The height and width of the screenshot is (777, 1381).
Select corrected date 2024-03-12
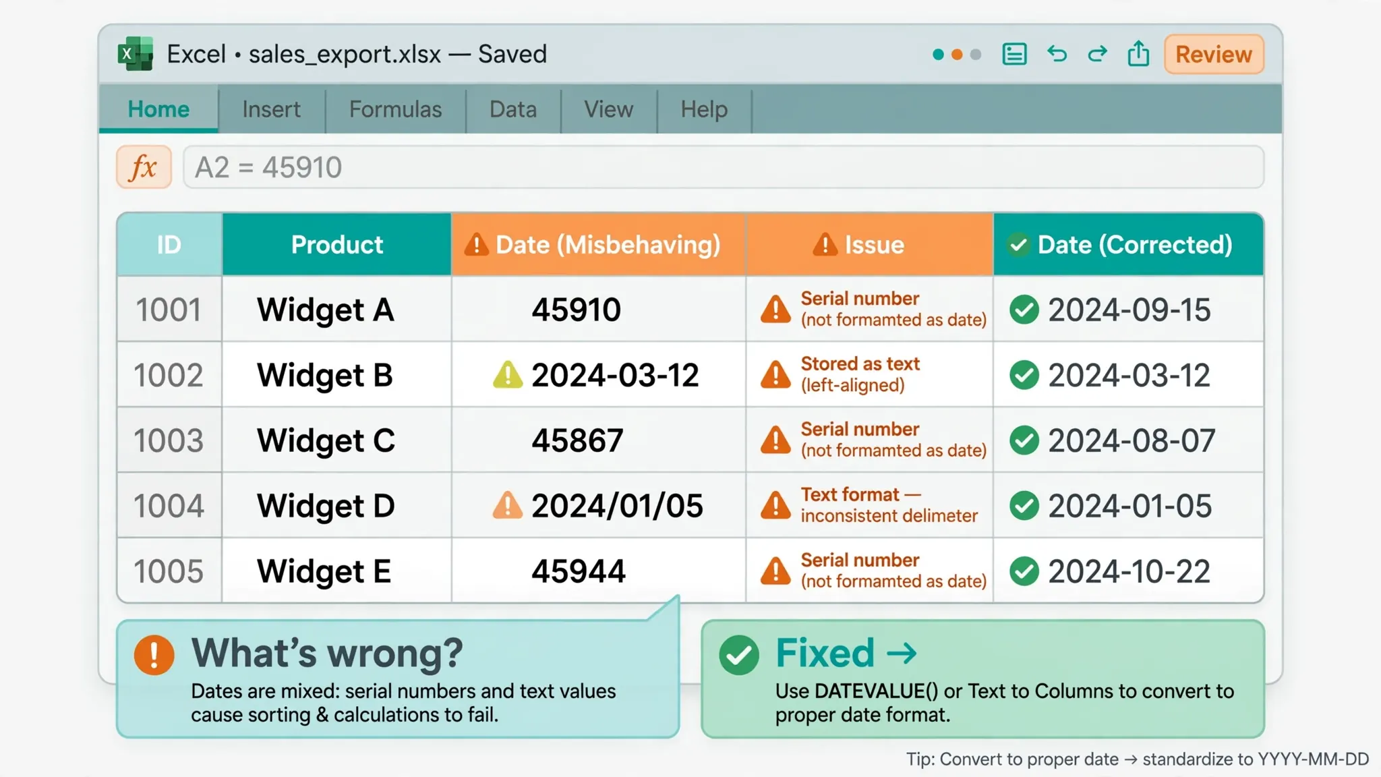click(x=1128, y=375)
